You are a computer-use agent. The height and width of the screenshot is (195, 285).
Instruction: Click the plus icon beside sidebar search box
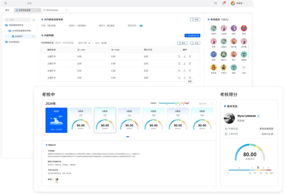pyautogui.click(x=34, y=20)
